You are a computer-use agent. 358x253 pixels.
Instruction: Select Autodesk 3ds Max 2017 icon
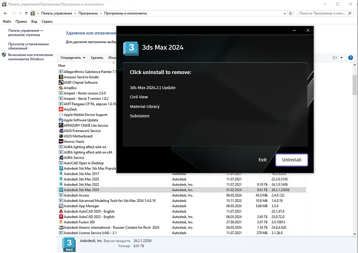pos(61,174)
